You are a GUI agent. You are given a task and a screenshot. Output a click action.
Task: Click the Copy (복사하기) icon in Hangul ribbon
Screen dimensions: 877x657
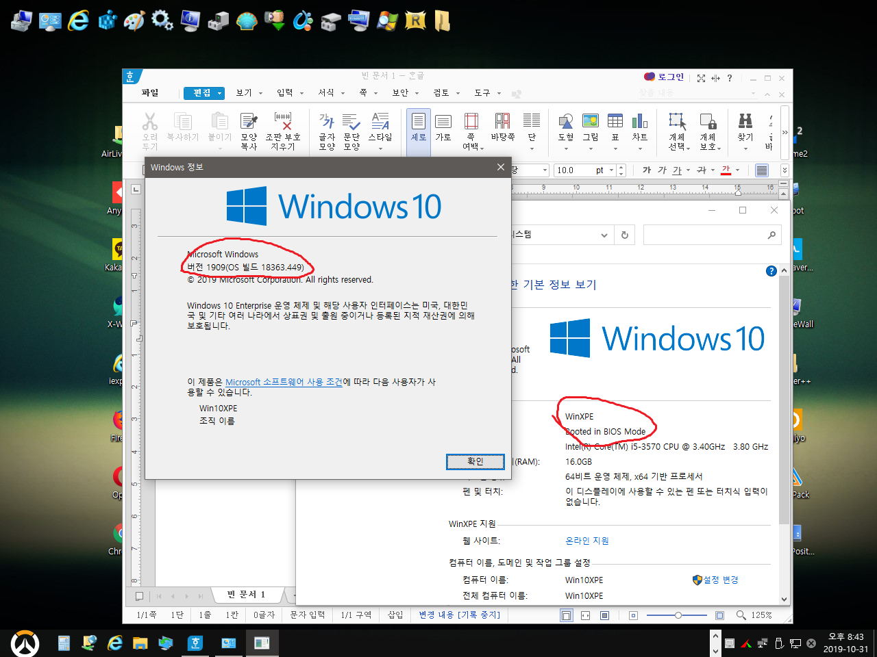point(182,122)
